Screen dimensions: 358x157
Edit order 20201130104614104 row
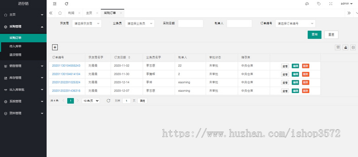[x=296, y=74]
